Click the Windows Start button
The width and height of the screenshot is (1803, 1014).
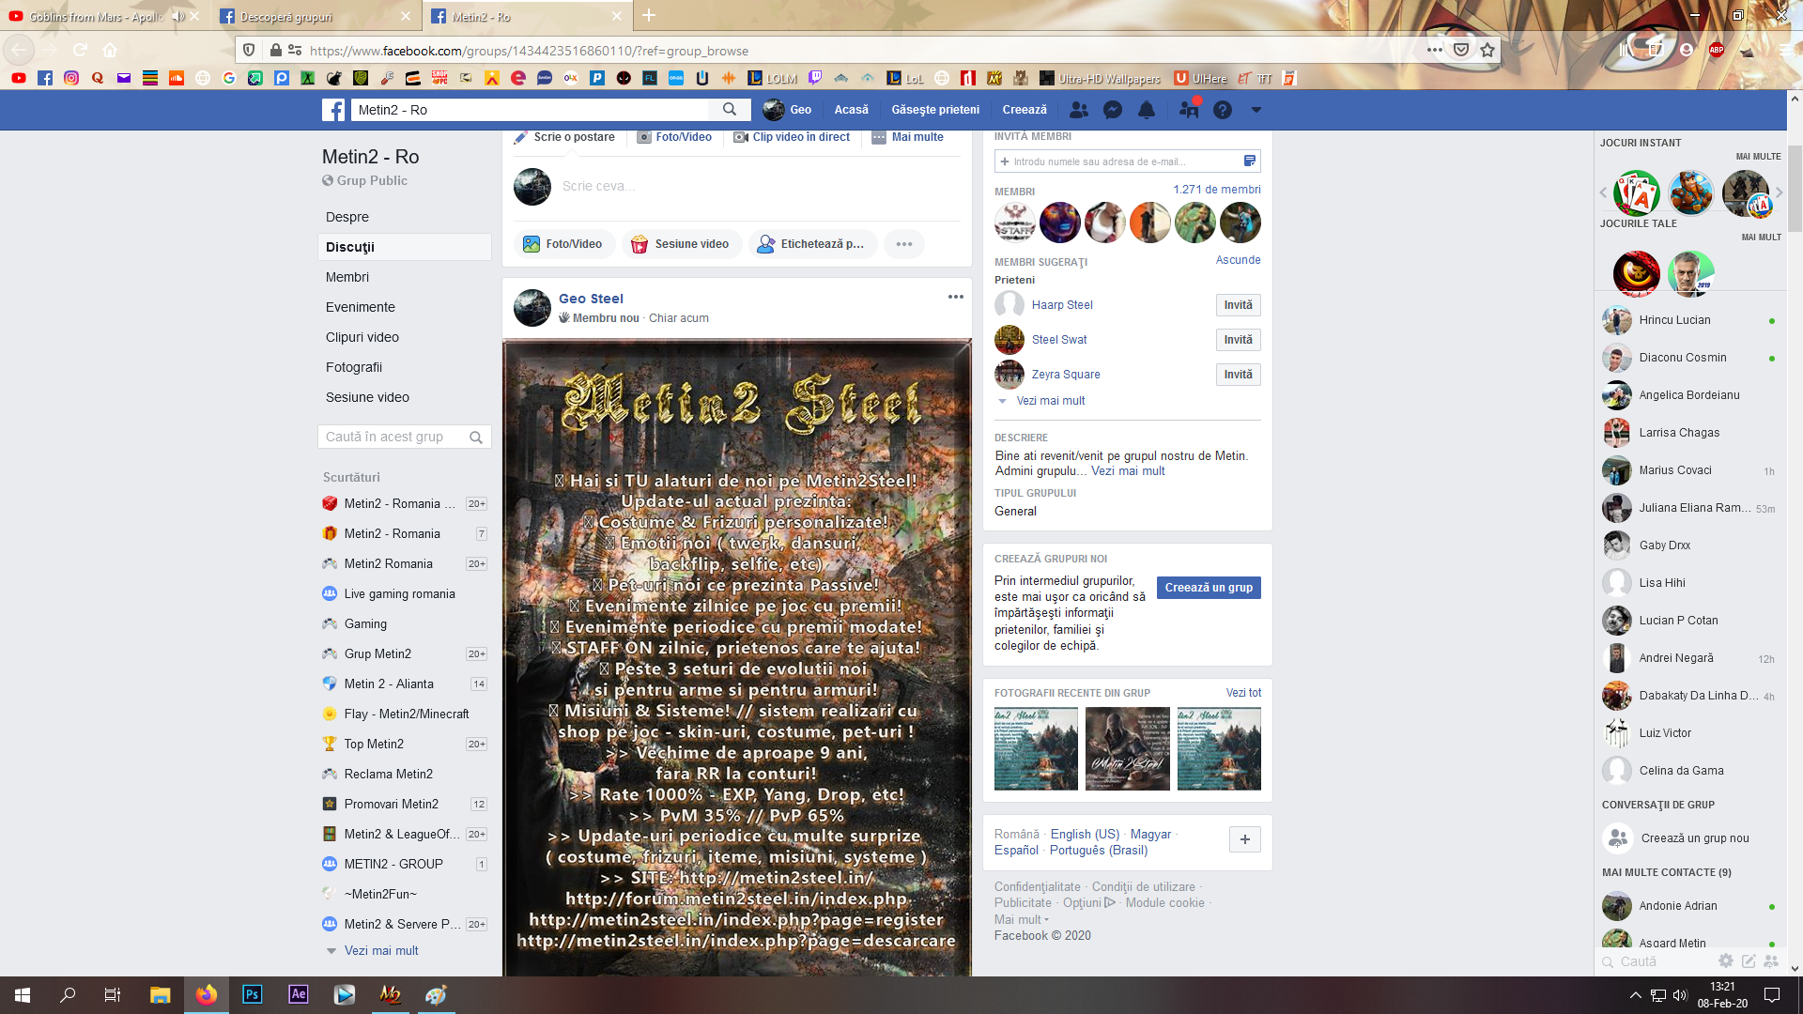(23, 994)
